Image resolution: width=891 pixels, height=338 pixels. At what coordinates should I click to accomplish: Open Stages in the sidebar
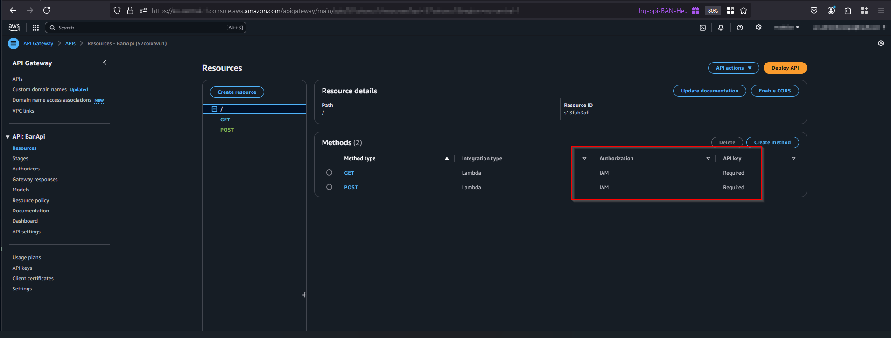[20, 158]
